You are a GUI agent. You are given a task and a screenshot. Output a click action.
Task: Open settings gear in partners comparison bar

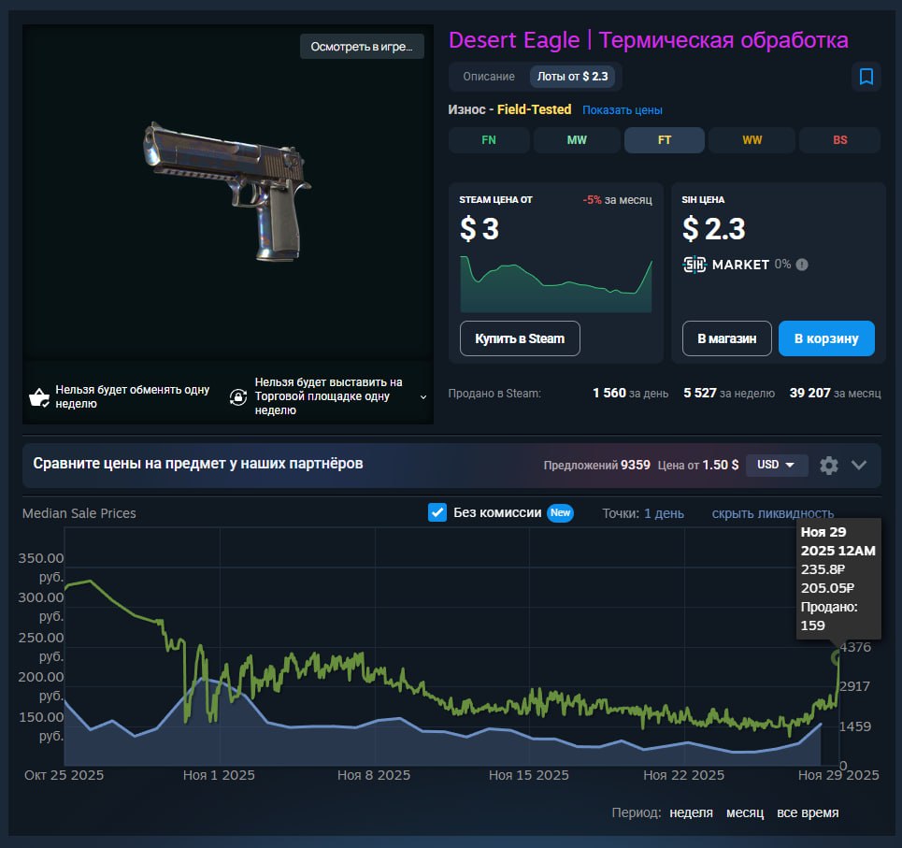[x=828, y=465]
